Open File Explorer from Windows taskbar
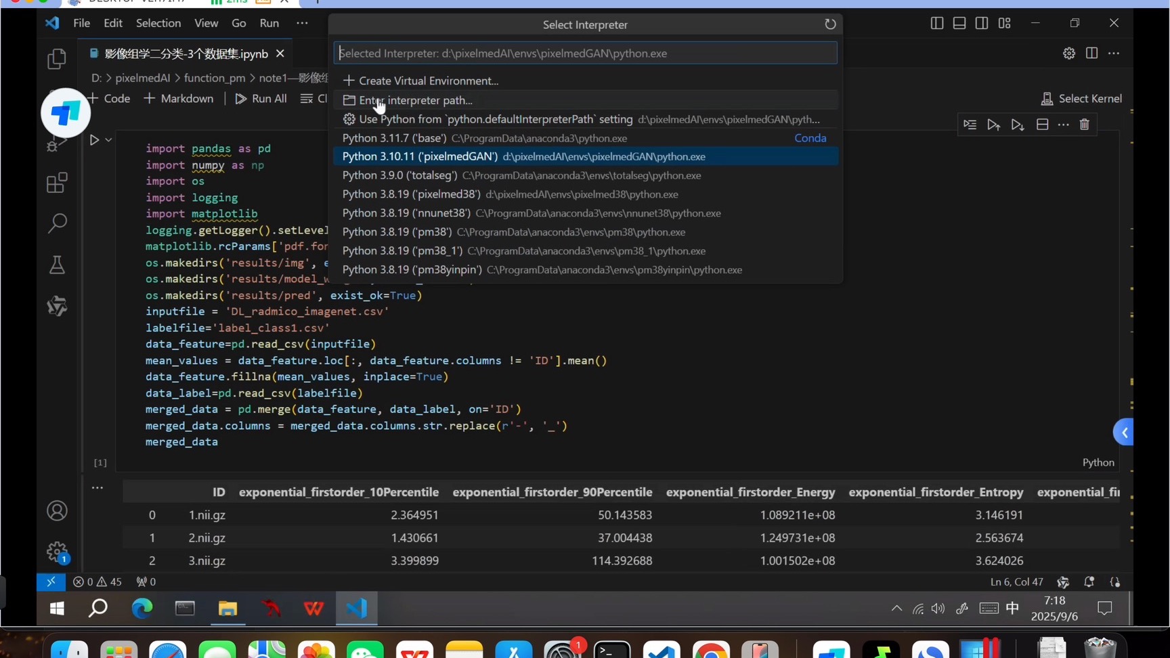 pyautogui.click(x=227, y=609)
